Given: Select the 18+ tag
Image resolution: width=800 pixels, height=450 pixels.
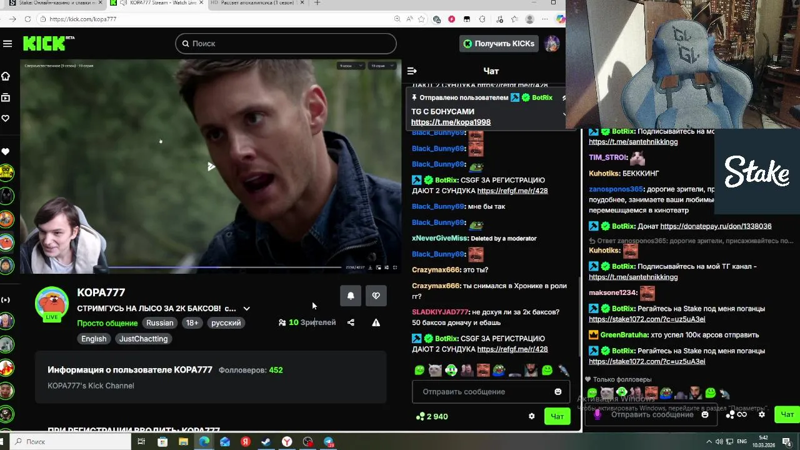Looking at the screenshot, I should pyautogui.click(x=192, y=323).
